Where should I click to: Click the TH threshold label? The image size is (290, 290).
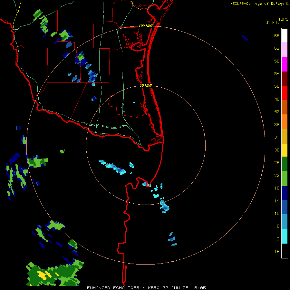tap(277, 252)
